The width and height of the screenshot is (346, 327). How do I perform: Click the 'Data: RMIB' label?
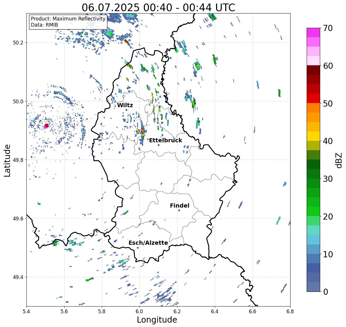44,25
